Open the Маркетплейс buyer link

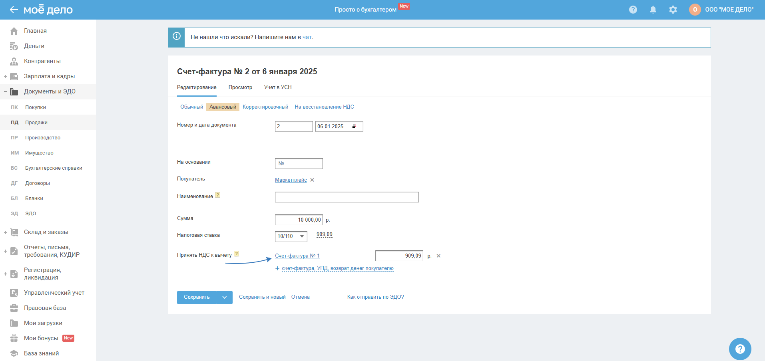pyautogui.click(x=291, y=180)
